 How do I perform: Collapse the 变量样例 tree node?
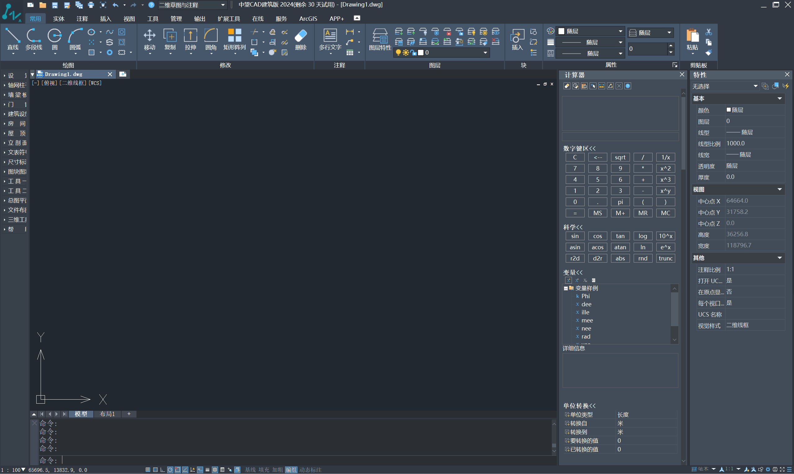click(x=566, y=288)
